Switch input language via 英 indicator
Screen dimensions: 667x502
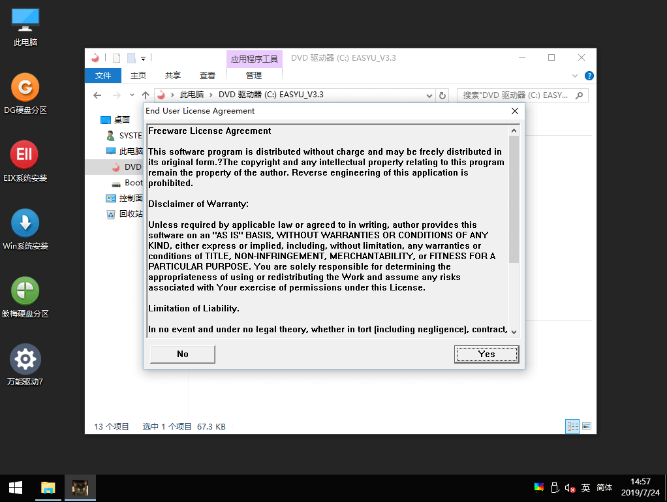pyautogui.click(x=585, y=488)
